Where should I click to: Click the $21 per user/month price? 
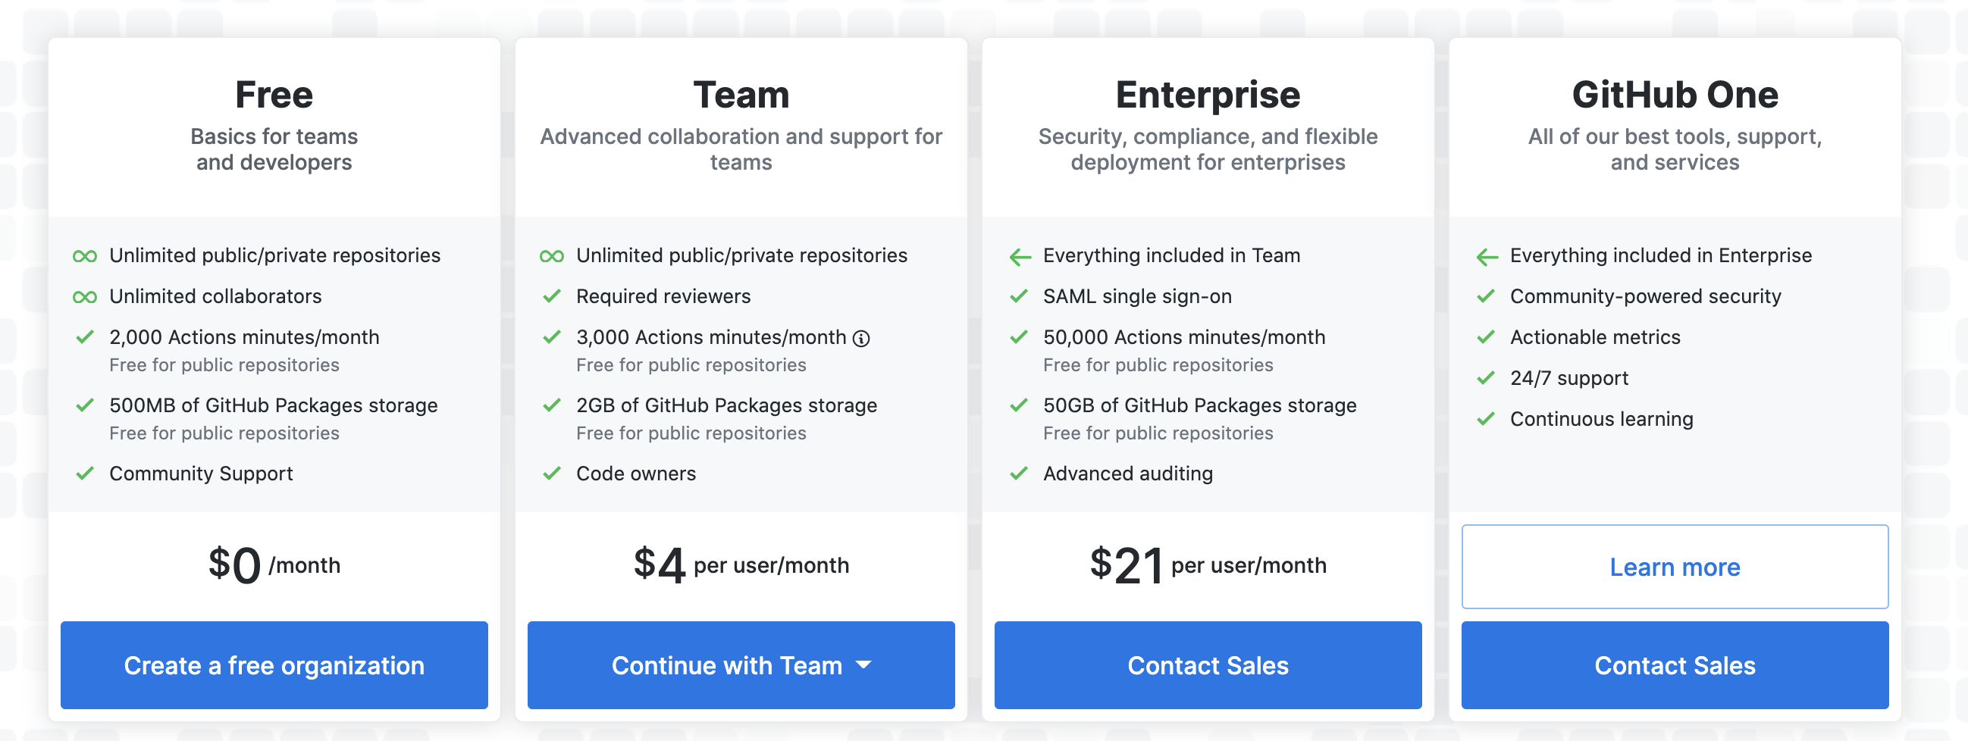pyautogui.click(x=1208, y=565)
